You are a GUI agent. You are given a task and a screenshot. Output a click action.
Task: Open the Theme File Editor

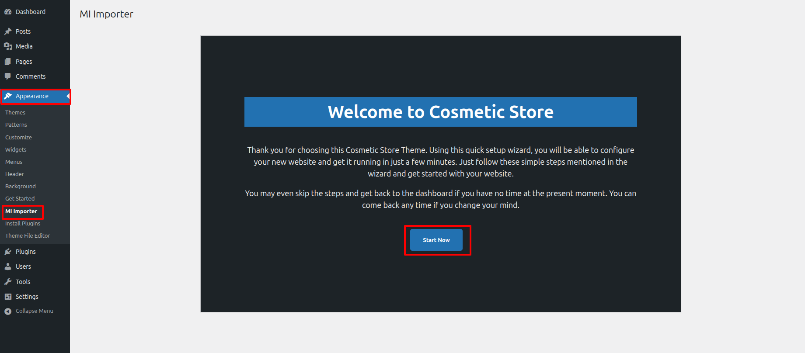click(x=28, y=235)
